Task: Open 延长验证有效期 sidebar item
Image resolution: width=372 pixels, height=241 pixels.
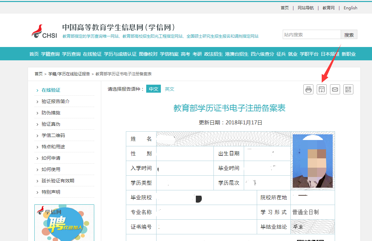Action: coord(58,181)
